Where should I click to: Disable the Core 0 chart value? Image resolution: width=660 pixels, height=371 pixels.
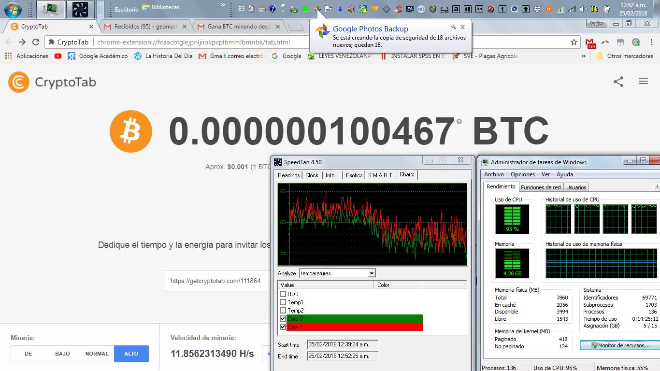(x=283, y=318)
